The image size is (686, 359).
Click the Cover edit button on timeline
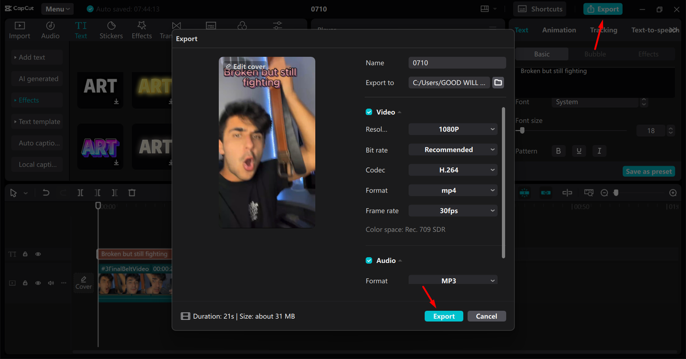click(84, 282)
